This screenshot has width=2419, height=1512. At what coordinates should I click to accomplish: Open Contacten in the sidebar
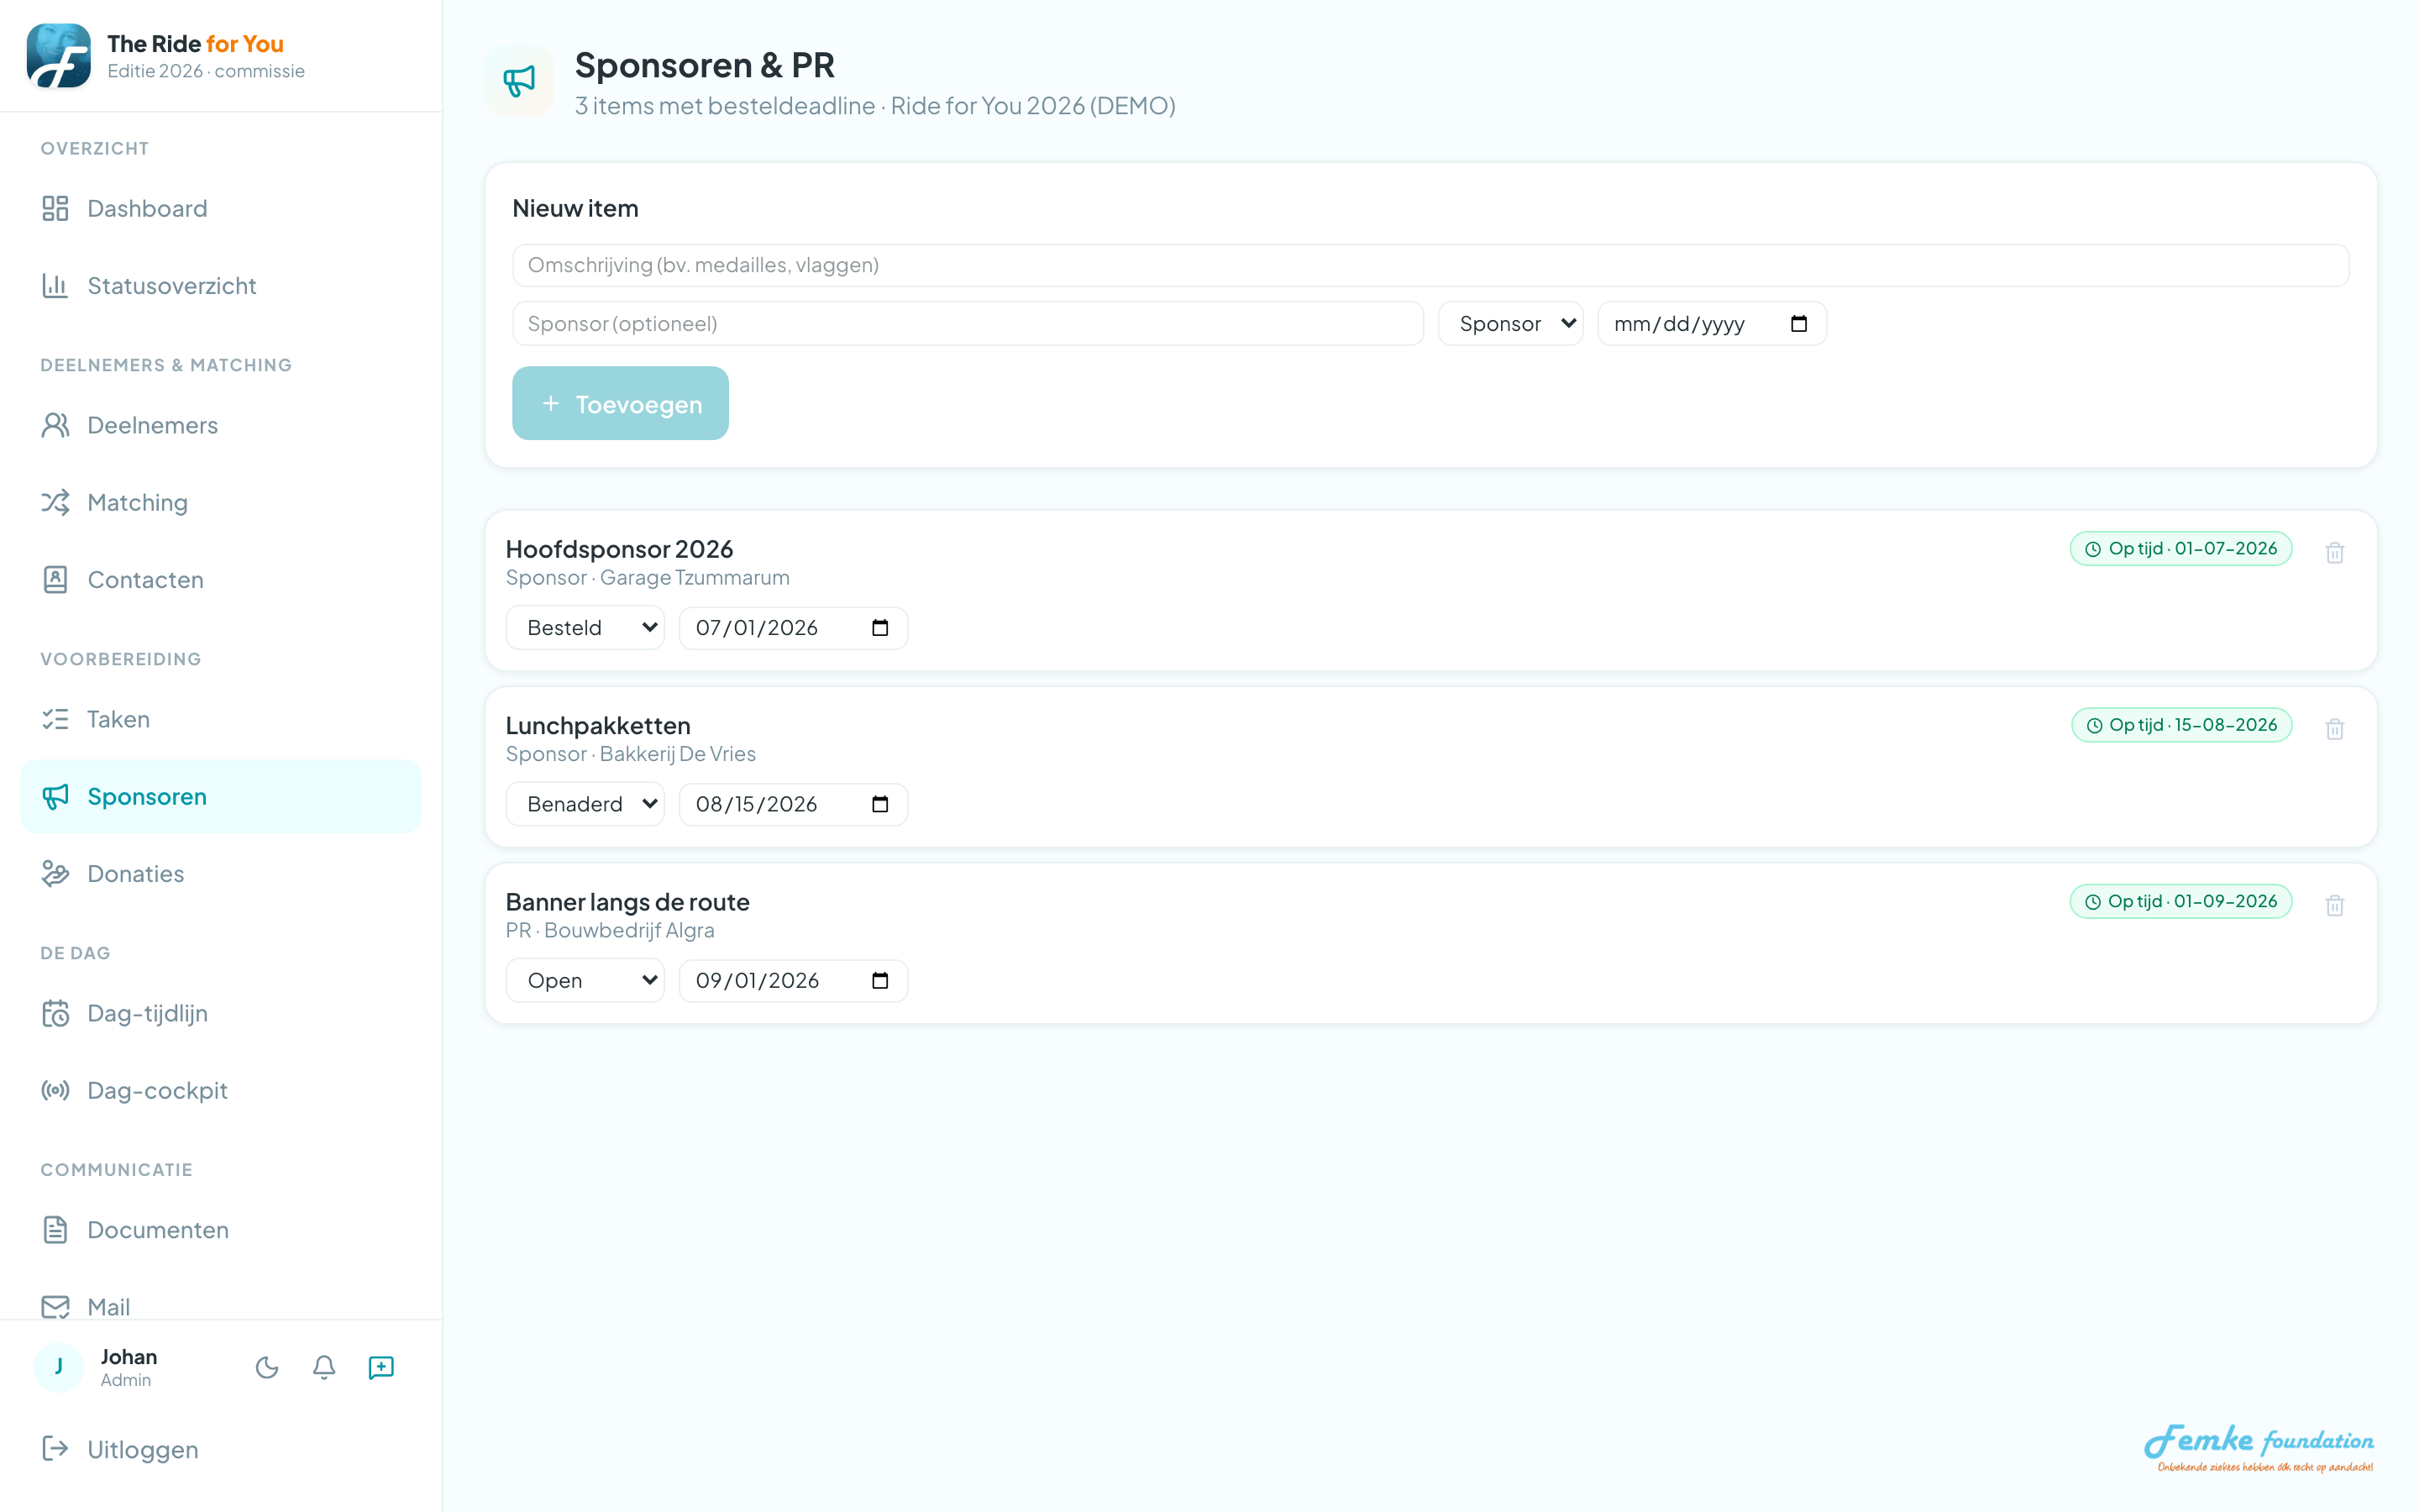tap(220, 579)
